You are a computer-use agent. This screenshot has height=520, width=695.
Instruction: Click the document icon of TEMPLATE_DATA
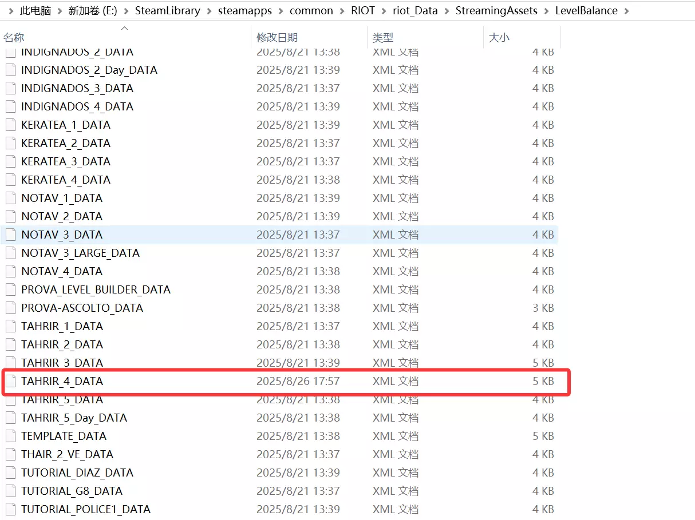point(10,436)
